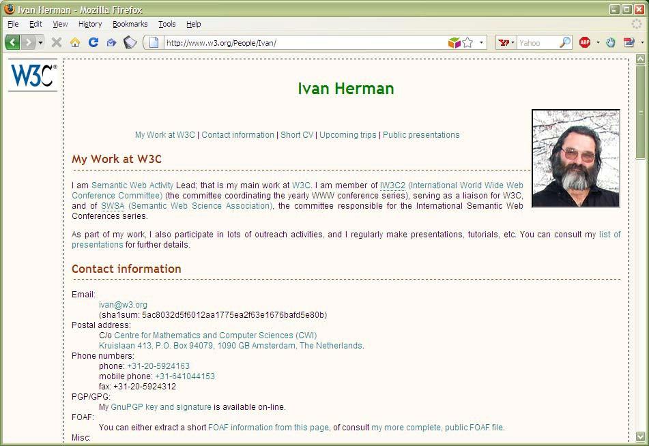649x446 pixels.
Task: Open the IW3C2 link
Action: pos(392,185)
